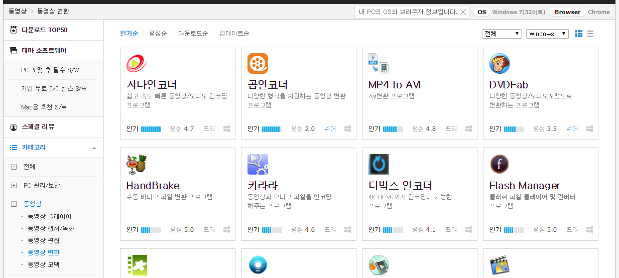Open the 디빅스 인코더 app icon
This screenshot has width=619, height=278.
(x=379, y=164)
